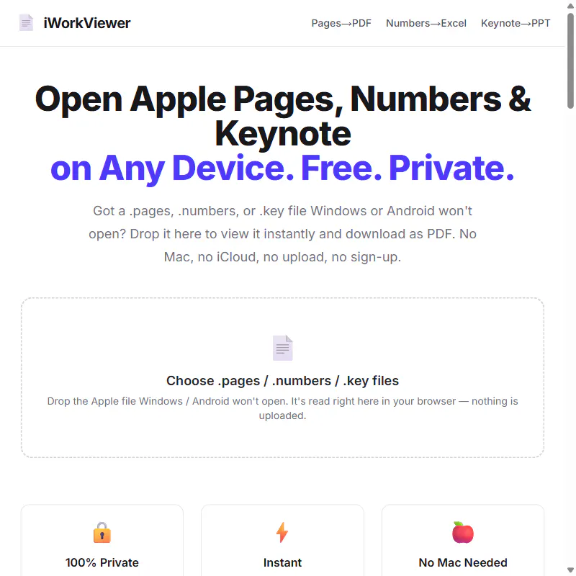Click the No Mac Needed feature card
The height and width of the screenshot is (576, 576).
(463, 541)
